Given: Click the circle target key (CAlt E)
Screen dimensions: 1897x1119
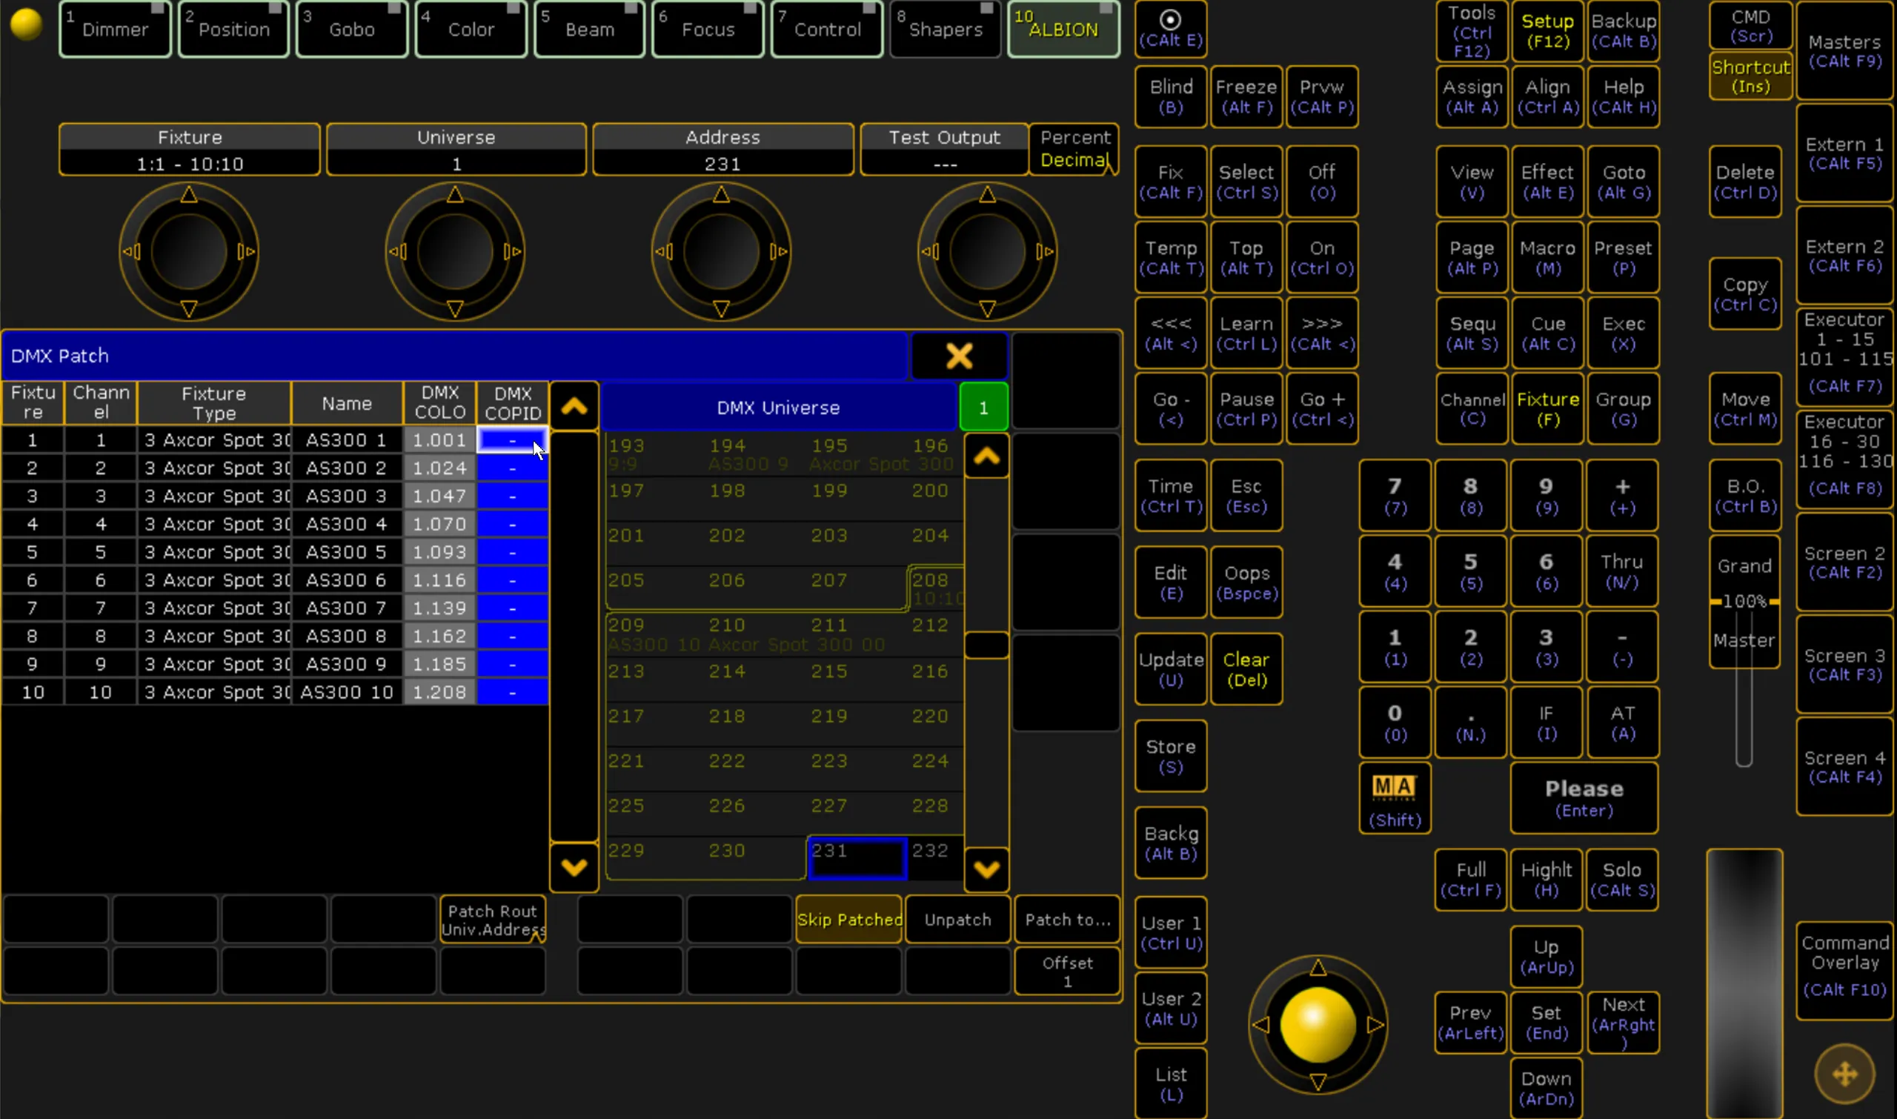Looking at the screenshot, I should pos(1170,29).
